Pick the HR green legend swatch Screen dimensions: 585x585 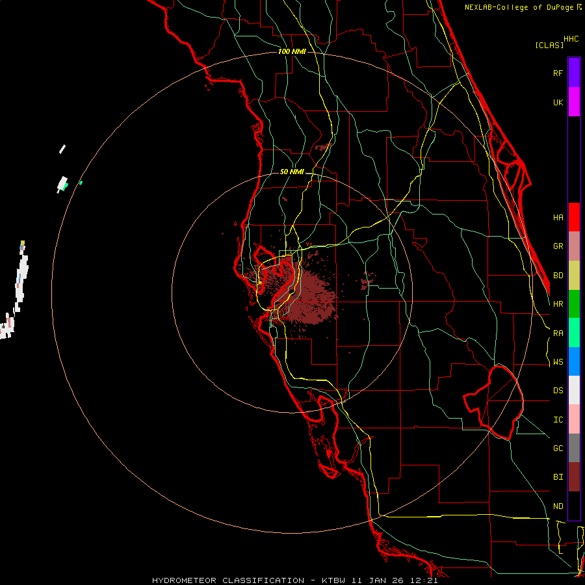click(x=574, y=304)
